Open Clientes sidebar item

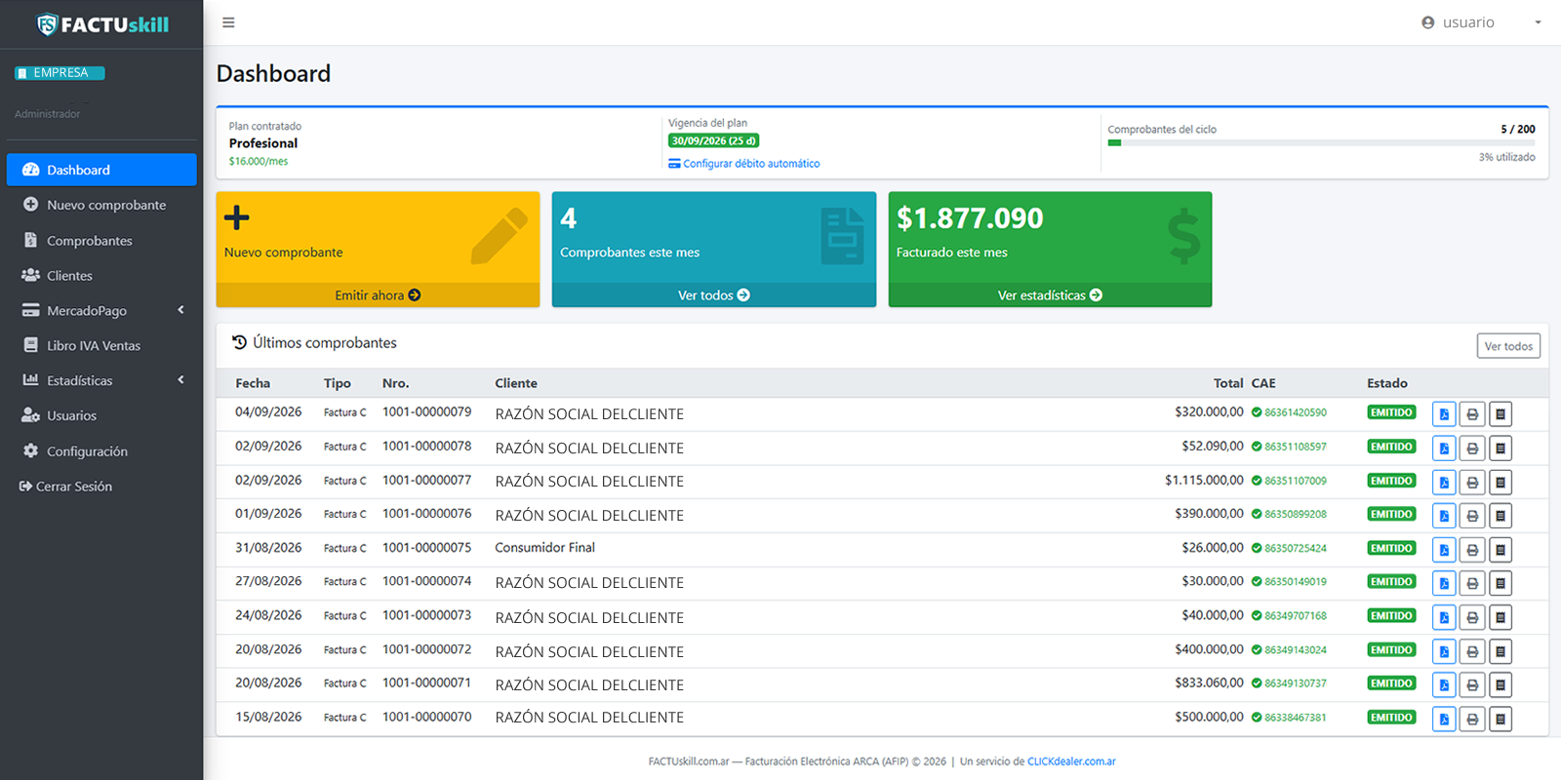101,276
